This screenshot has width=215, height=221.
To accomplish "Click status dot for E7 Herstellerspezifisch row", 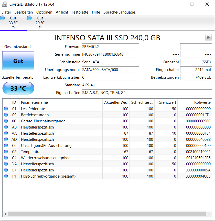I will (6, 170).
